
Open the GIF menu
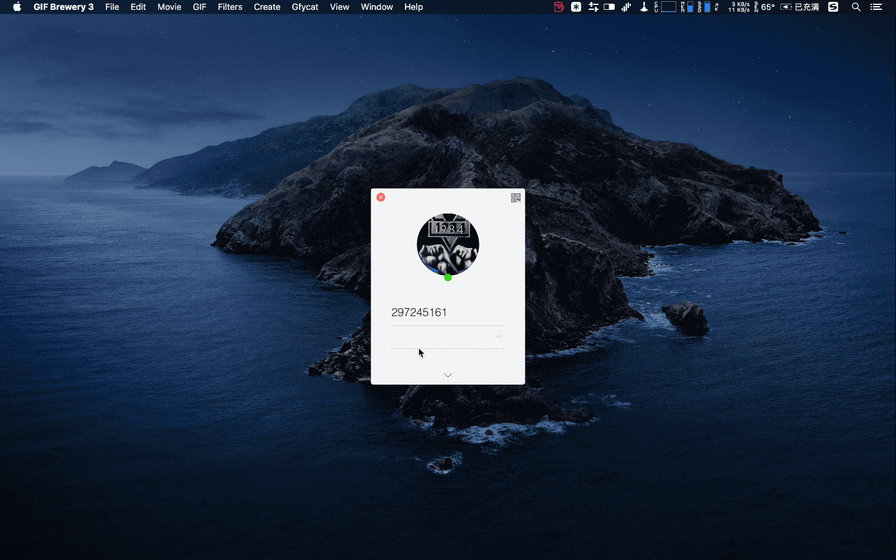(x=199, y=7)
